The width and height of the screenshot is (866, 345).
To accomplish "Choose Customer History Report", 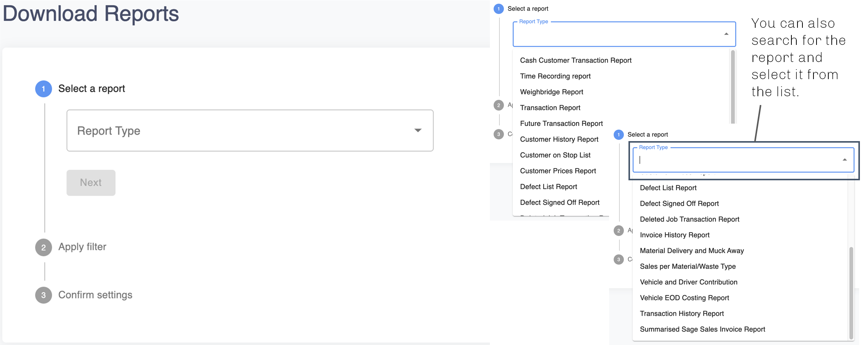I will click(559, 139).
